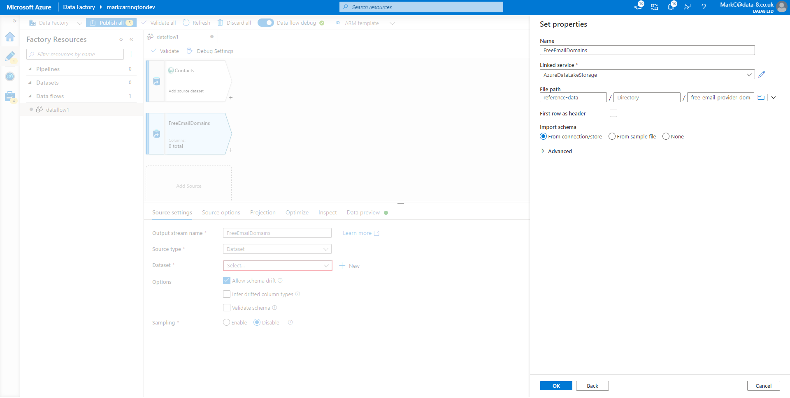Open the Dataset Select dropdown
Screen dimensions: 790x398
point(277,265)
